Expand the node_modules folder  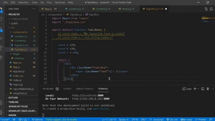[x=21, y=19]
